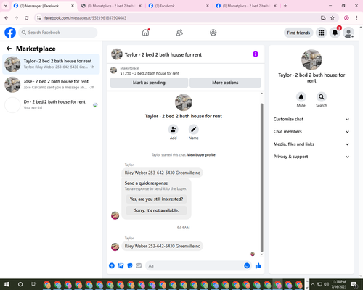Click the browser address bar URL

[x=85, y=18]
